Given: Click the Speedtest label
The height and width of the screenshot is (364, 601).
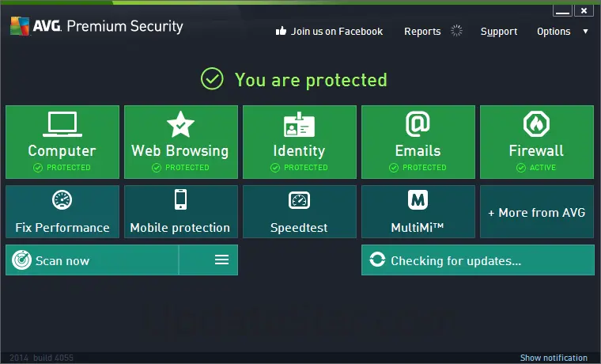Looking at the screenshot, I should [x=299, y=228].
